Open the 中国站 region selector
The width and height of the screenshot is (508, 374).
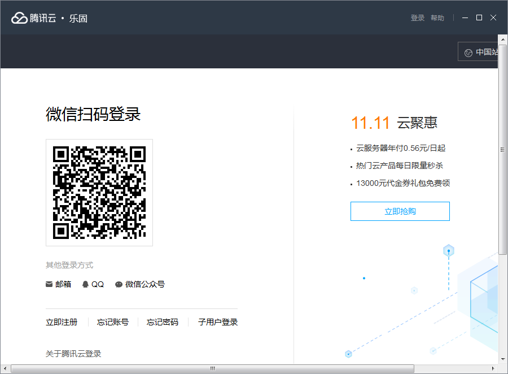tap(478, 51)
